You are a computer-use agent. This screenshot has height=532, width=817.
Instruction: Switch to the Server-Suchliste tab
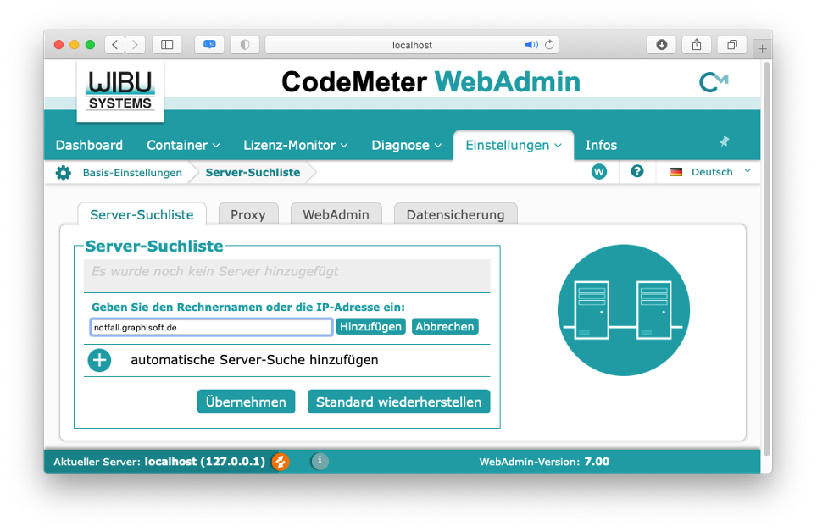coord(142,214)
